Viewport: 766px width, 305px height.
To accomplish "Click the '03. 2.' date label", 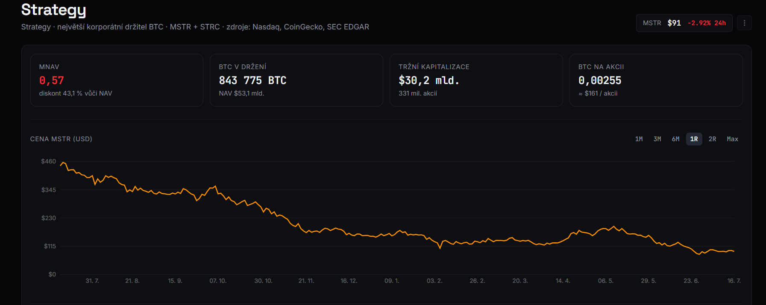I will point(434,281).
